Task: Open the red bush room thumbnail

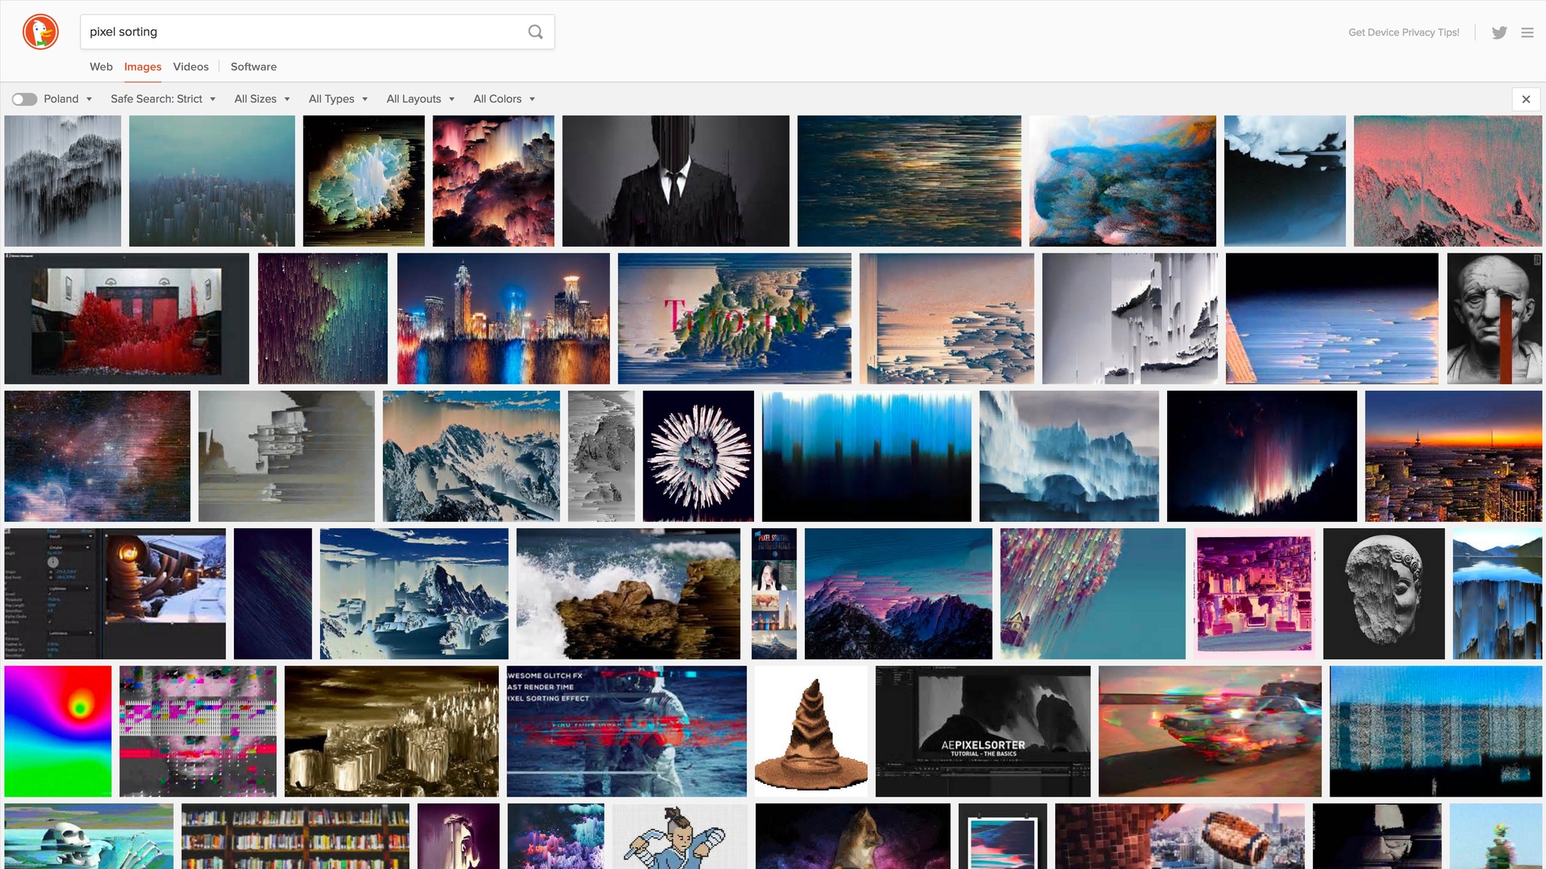Action: pos(127,318)
